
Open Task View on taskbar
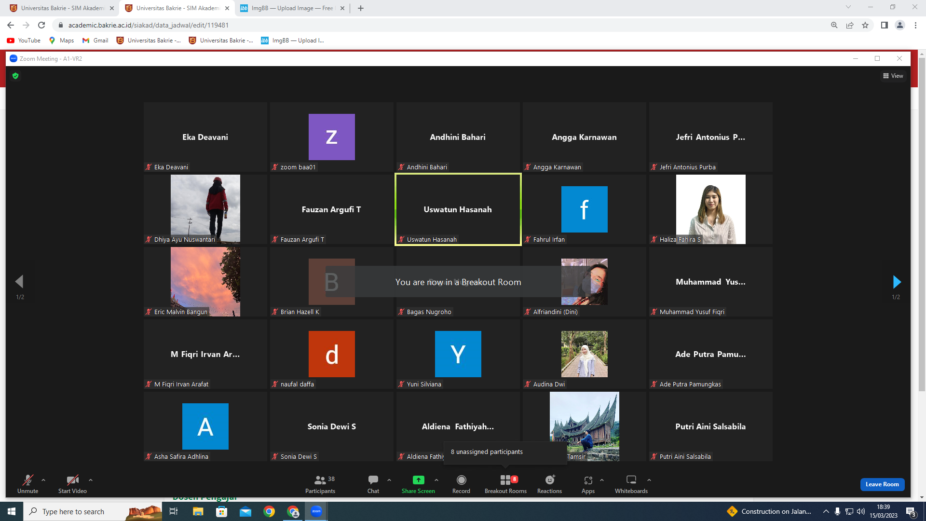pos(174,511)
